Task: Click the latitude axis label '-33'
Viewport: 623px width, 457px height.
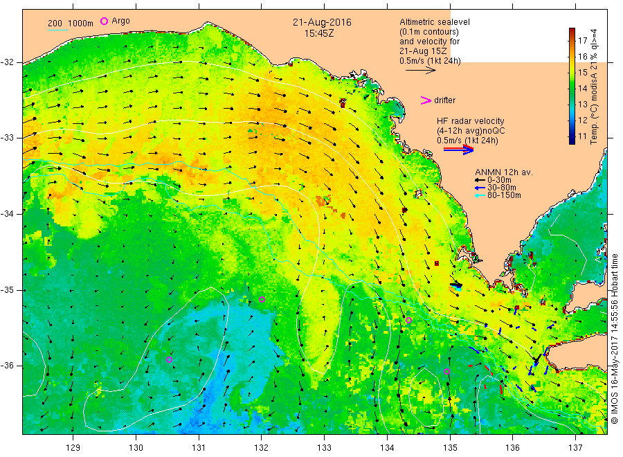Action: (x=8, y=138)
